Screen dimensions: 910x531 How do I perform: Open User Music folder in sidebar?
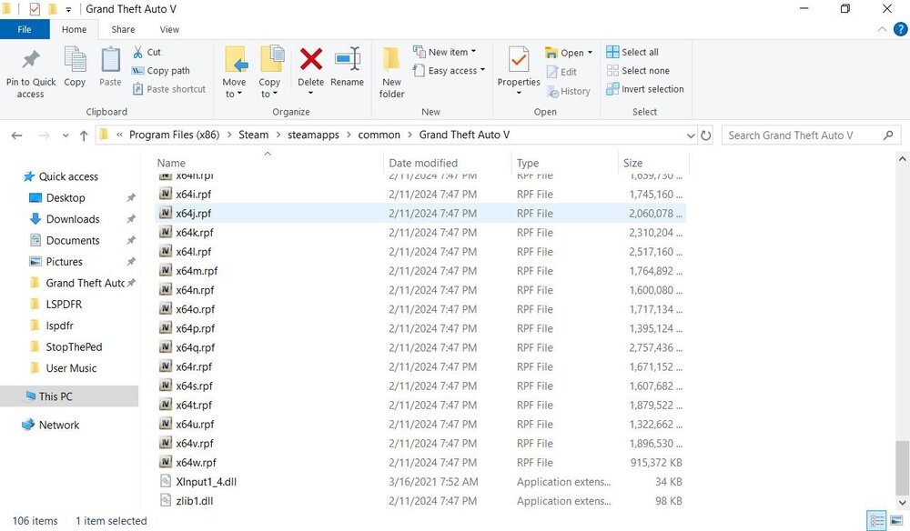pyautogui.click(x=71, y=368)
